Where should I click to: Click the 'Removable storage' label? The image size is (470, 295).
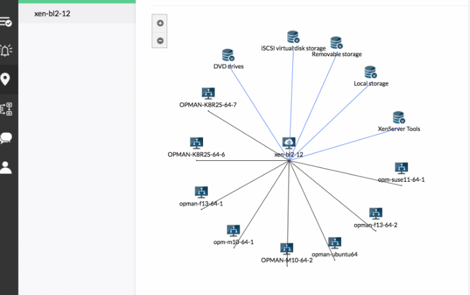[x=337, y=54]
